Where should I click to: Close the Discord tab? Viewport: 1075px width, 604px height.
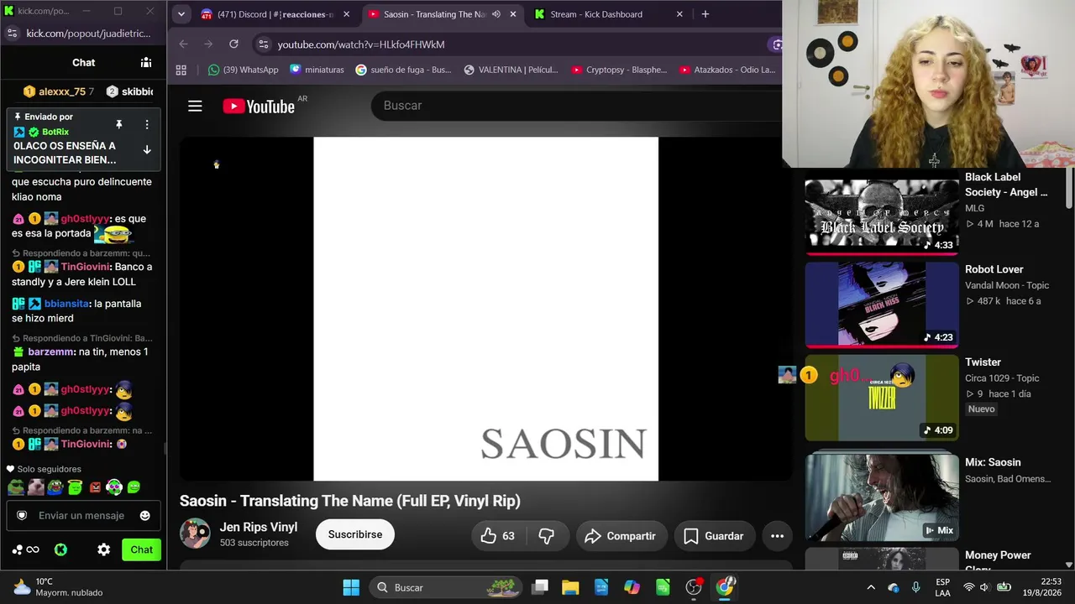[349, 14]
